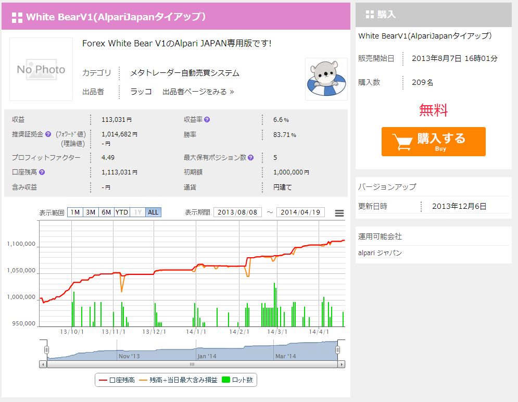Select the 3M range button
This screenshot has height=402, width=518.
coord(91,212)
